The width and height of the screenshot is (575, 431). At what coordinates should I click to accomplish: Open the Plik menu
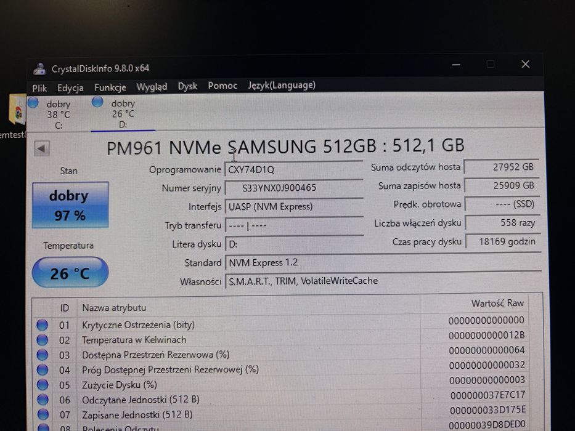pyautogui.click(x=39, y=88)
